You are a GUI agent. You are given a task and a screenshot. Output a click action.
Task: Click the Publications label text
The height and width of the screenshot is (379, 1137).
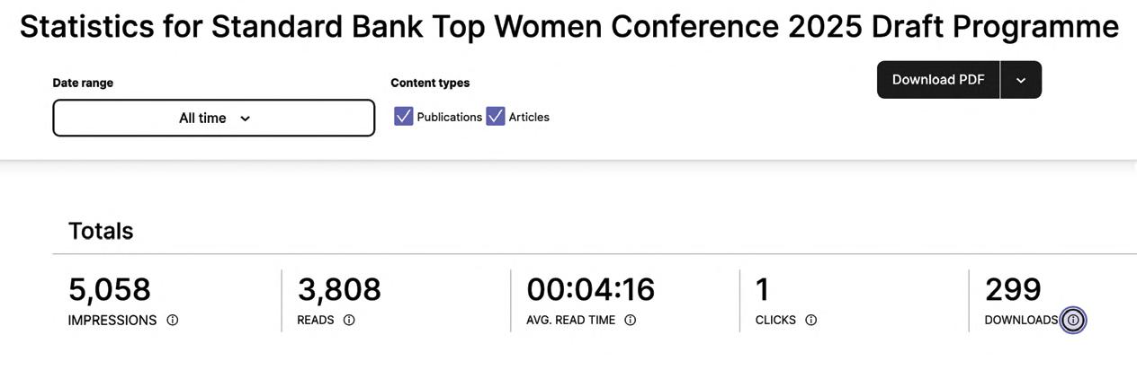(x=449, y=117)
